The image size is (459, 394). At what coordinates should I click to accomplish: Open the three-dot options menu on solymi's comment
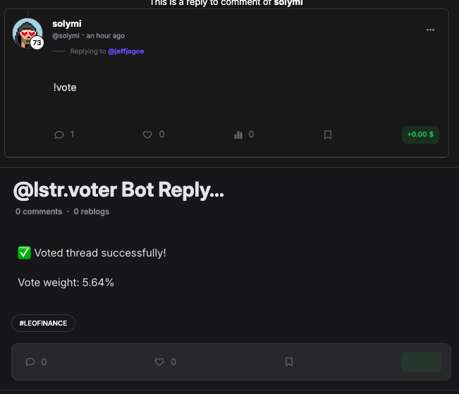pyautogui.click(x=430, y=30)
